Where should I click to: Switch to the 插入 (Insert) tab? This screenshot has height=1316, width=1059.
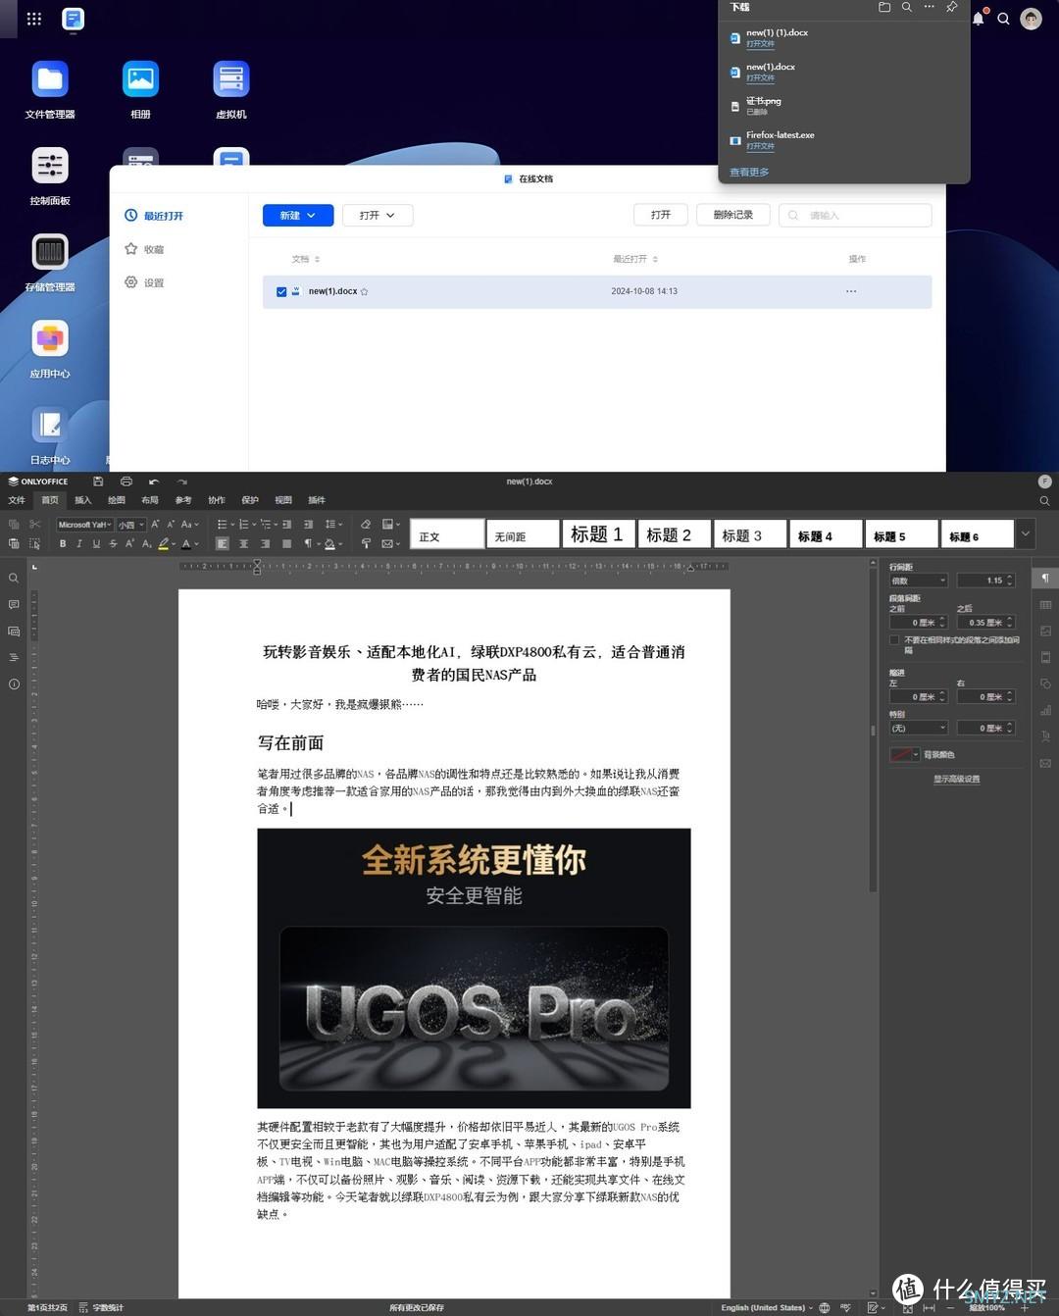[x=82, y=500]
